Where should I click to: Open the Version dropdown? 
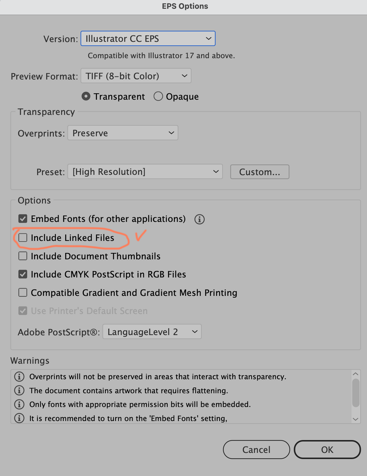(x=148, y=39)
